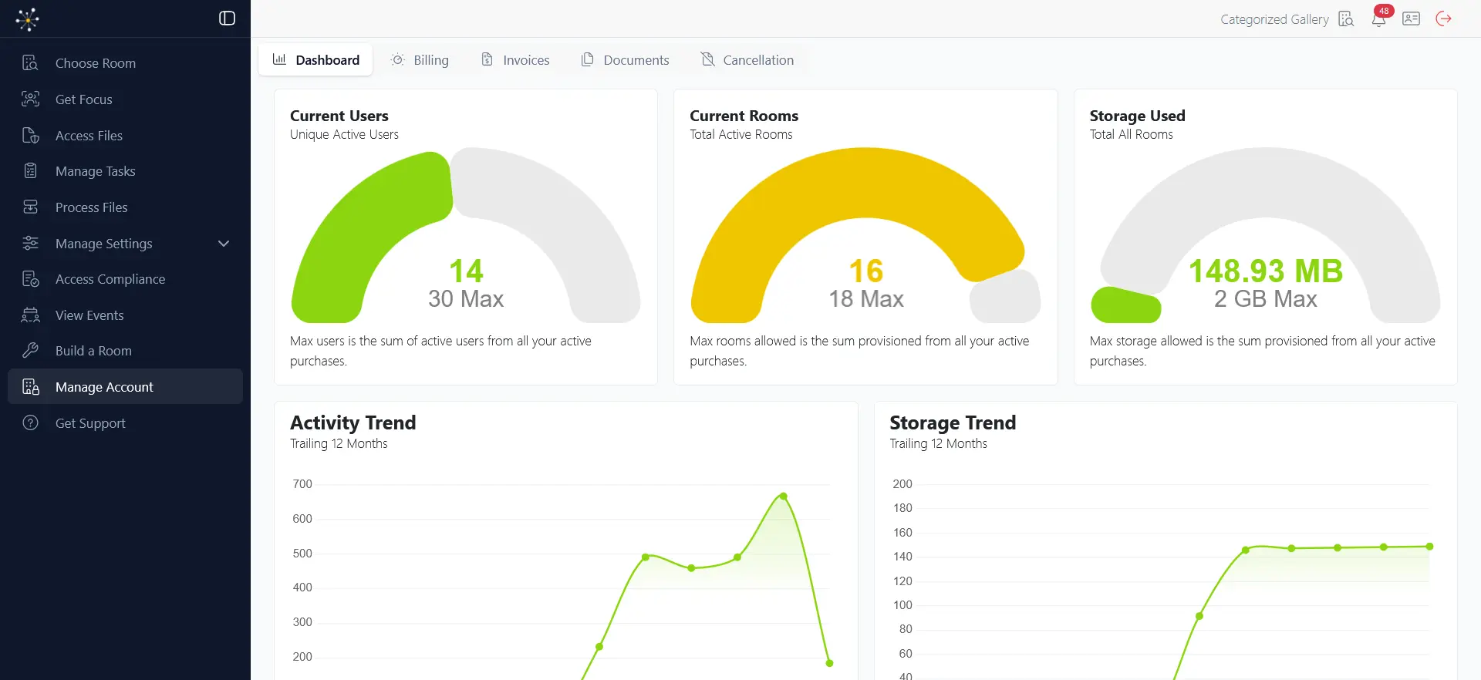Click the Access Compliance sidebar icon

point(30,279)
